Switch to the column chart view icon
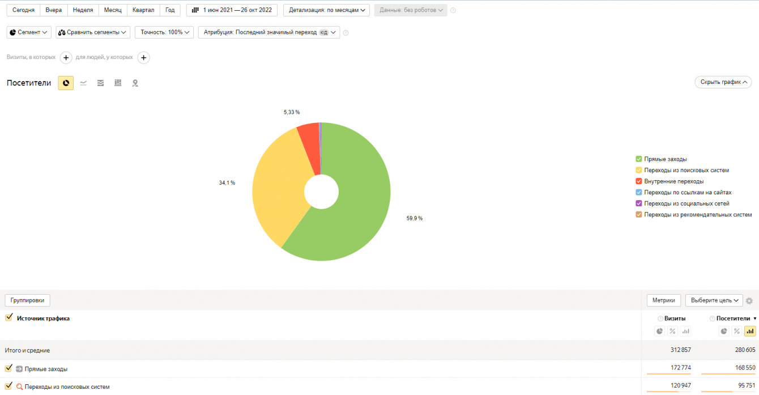Image resolution: width=759 pixels, height=395 pixels. tap(118, 83)
